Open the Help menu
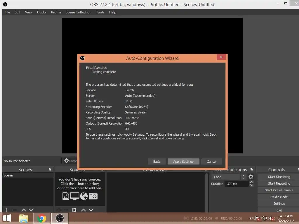This screenshot has width=299, height=224. click(112, 12)
